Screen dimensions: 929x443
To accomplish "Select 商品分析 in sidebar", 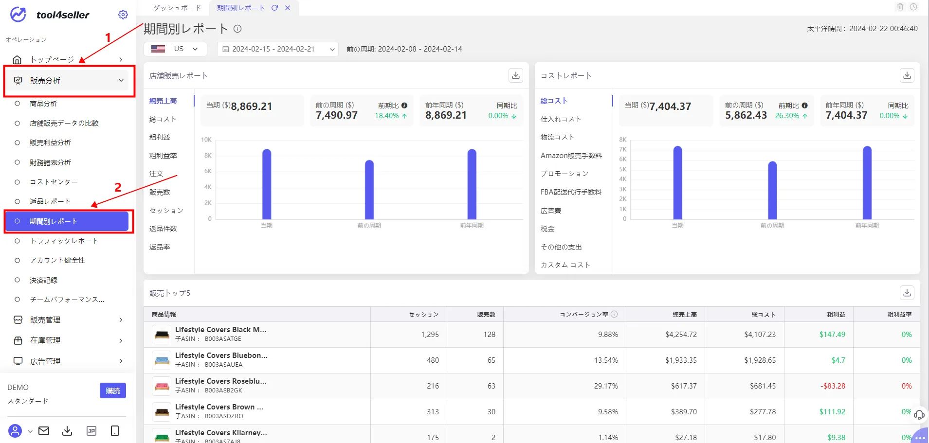I will [43, 104].
